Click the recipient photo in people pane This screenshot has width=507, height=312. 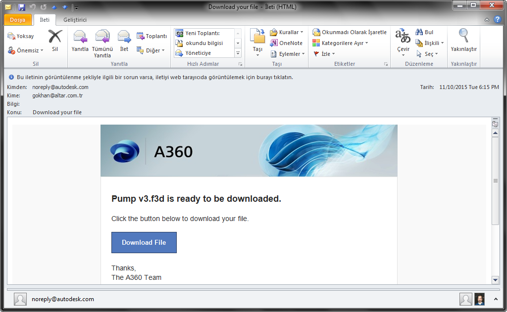(x=479, y=300)
